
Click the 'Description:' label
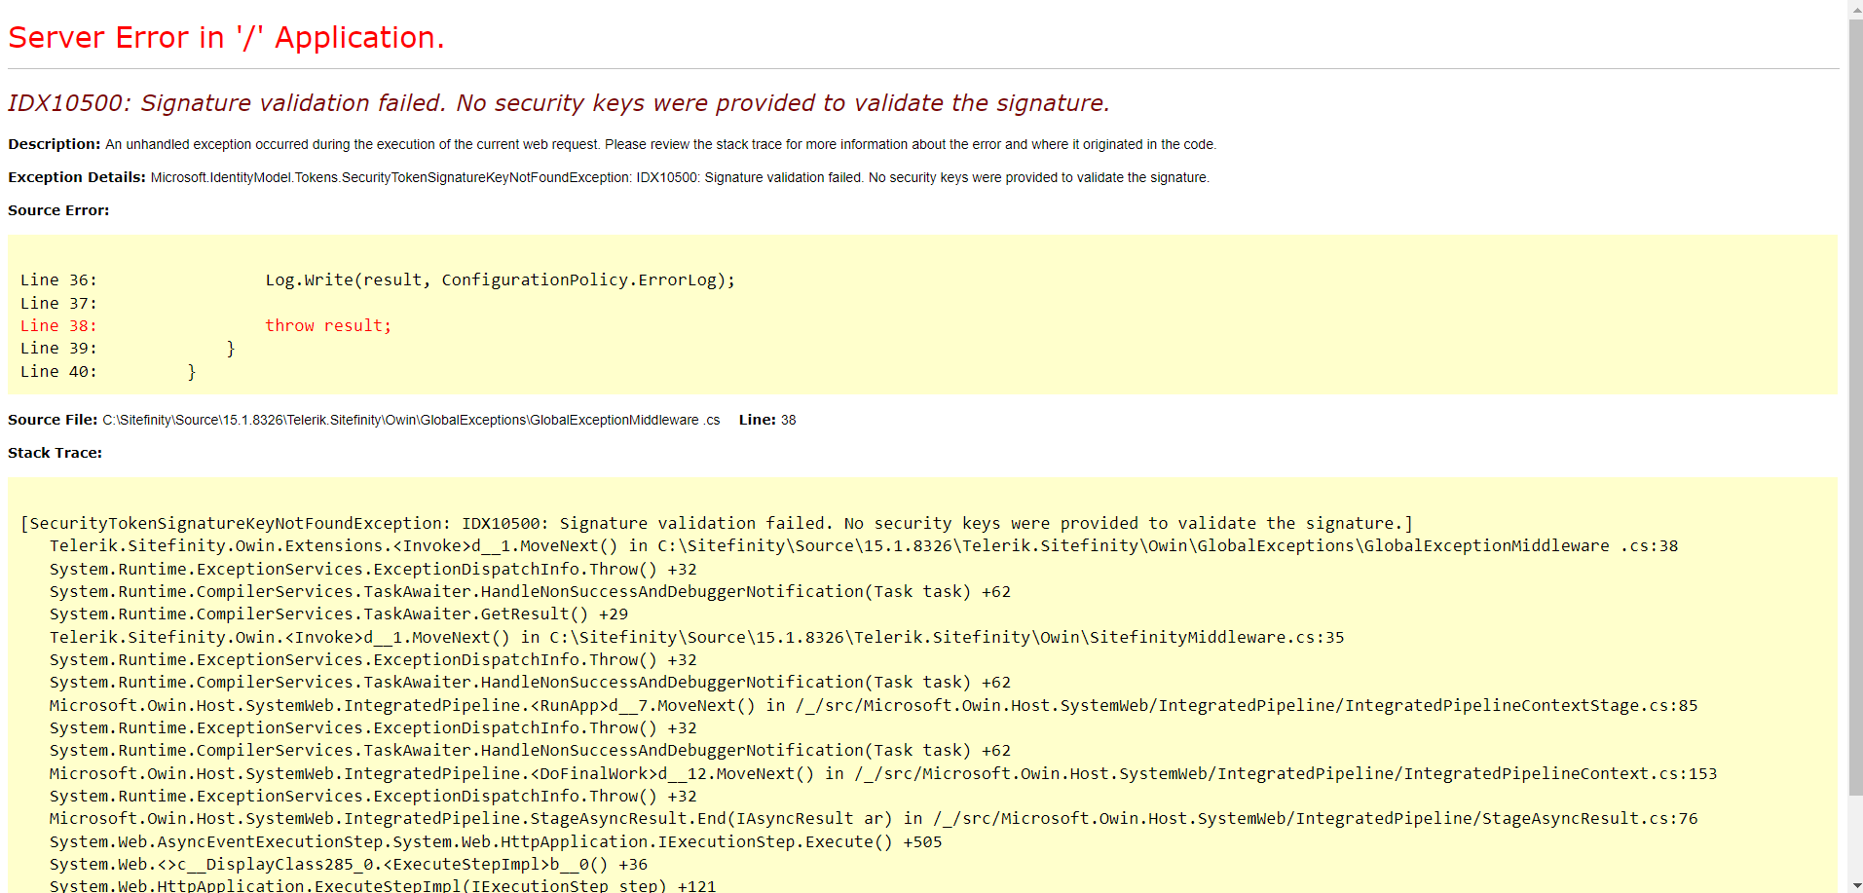[54, 144]
